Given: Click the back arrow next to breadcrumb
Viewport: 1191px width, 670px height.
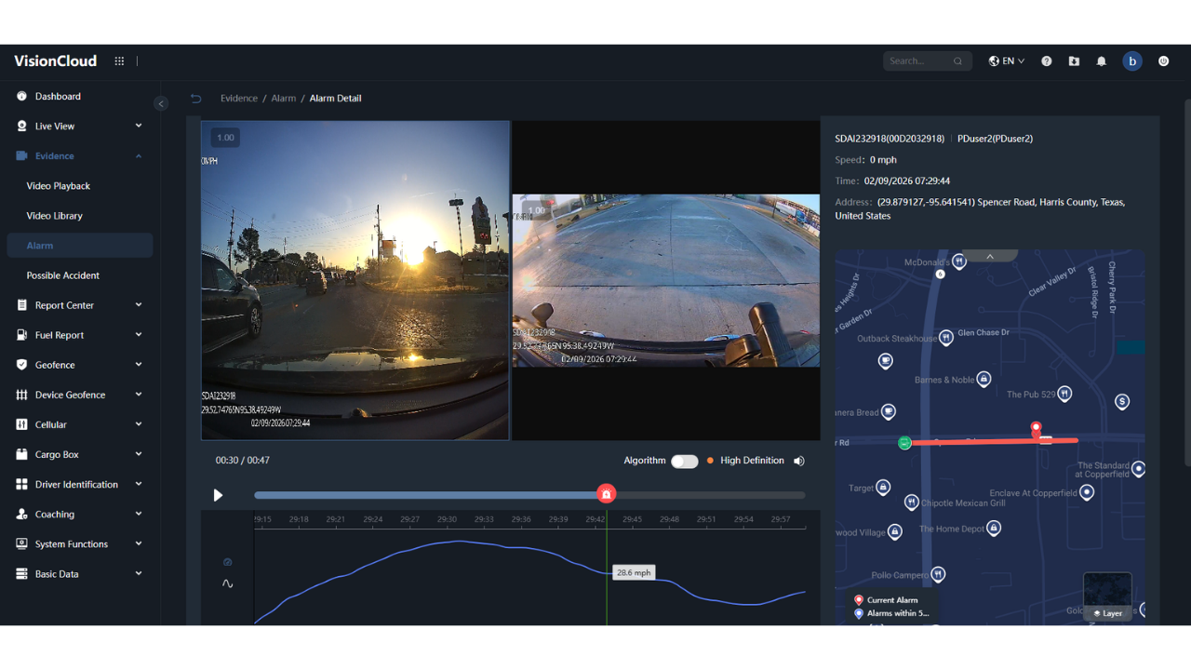Looking at the screenshot, I should [195, 99].
